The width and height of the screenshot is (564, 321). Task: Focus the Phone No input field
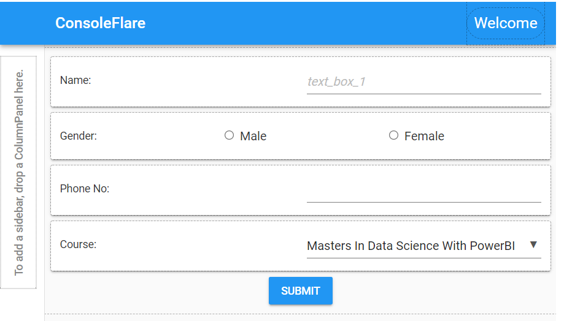point(423,191)
